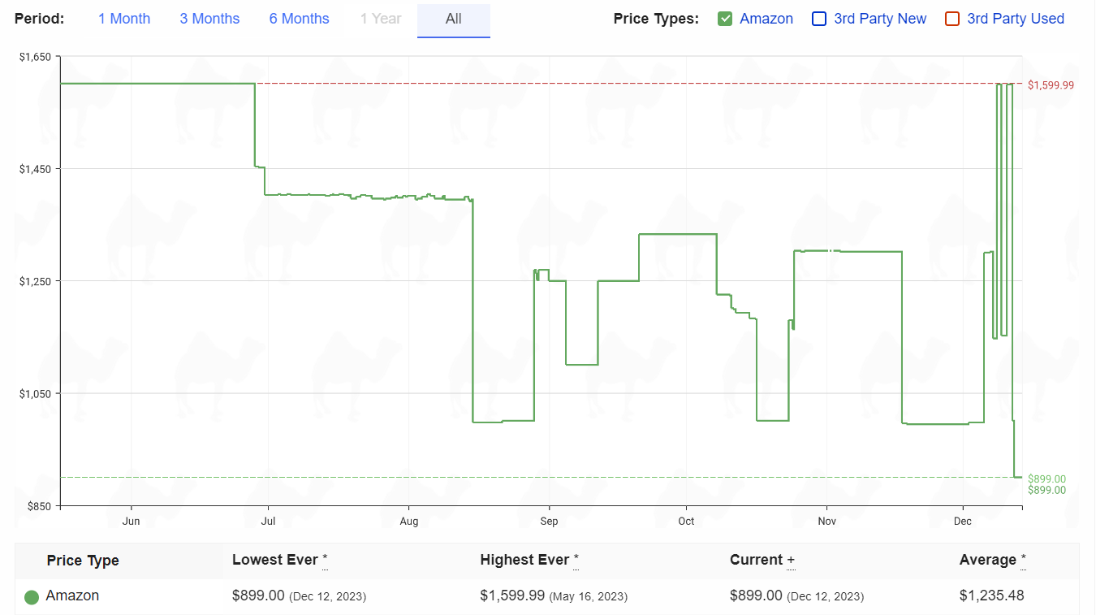Select the All period tab
1096x615 pixels.
pos(454,19)
